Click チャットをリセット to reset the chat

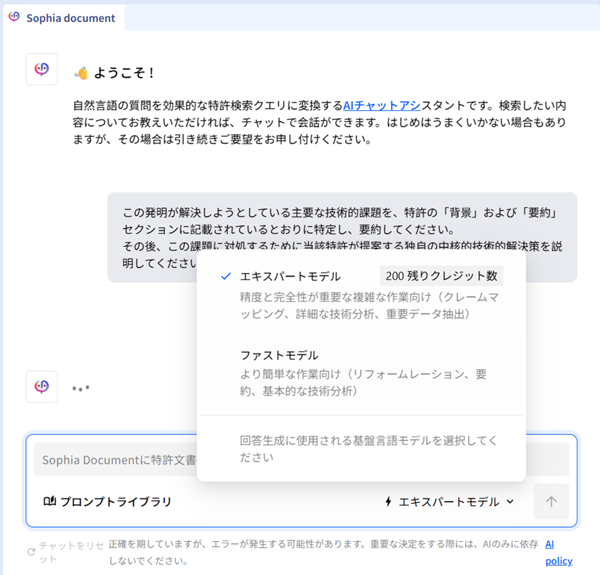(x=66, y=552)
